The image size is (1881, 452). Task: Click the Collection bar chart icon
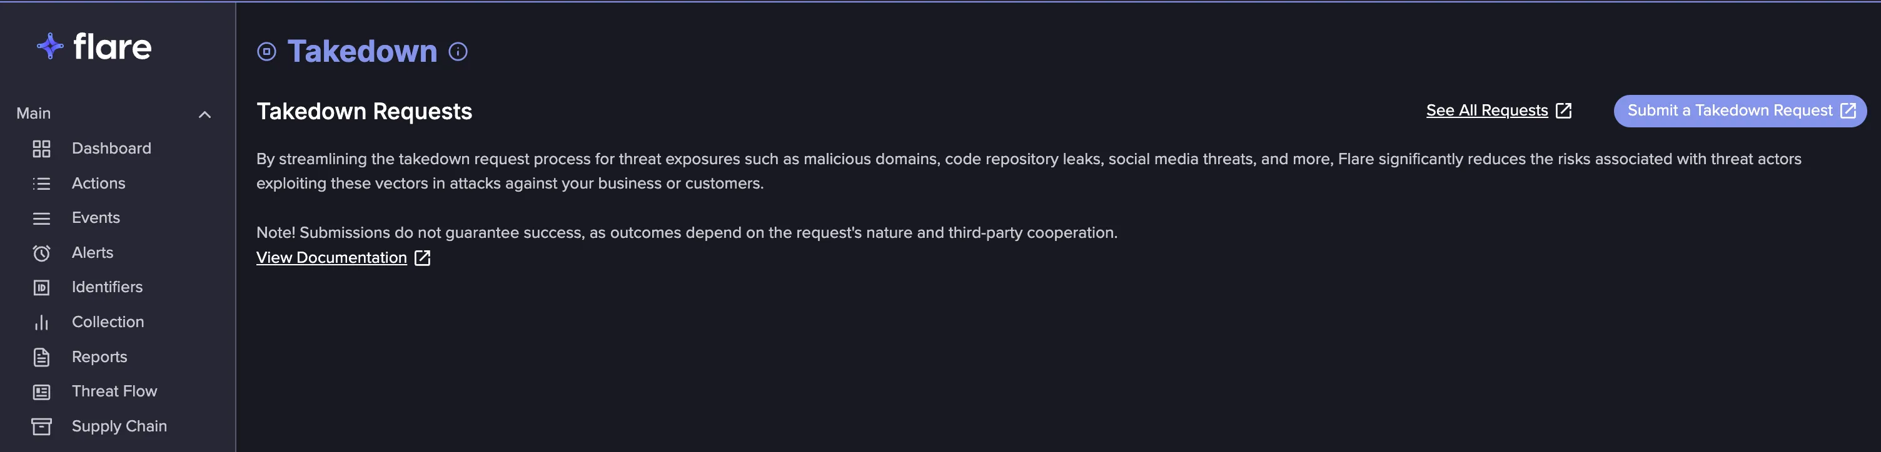42,322
